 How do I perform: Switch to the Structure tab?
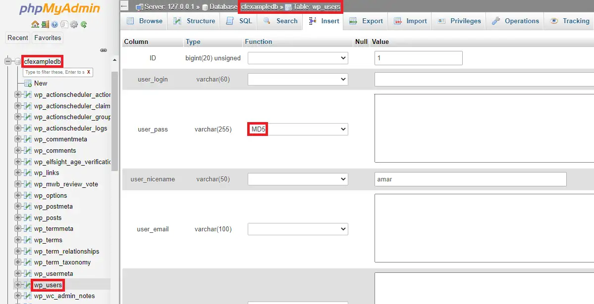pos(194,21)
